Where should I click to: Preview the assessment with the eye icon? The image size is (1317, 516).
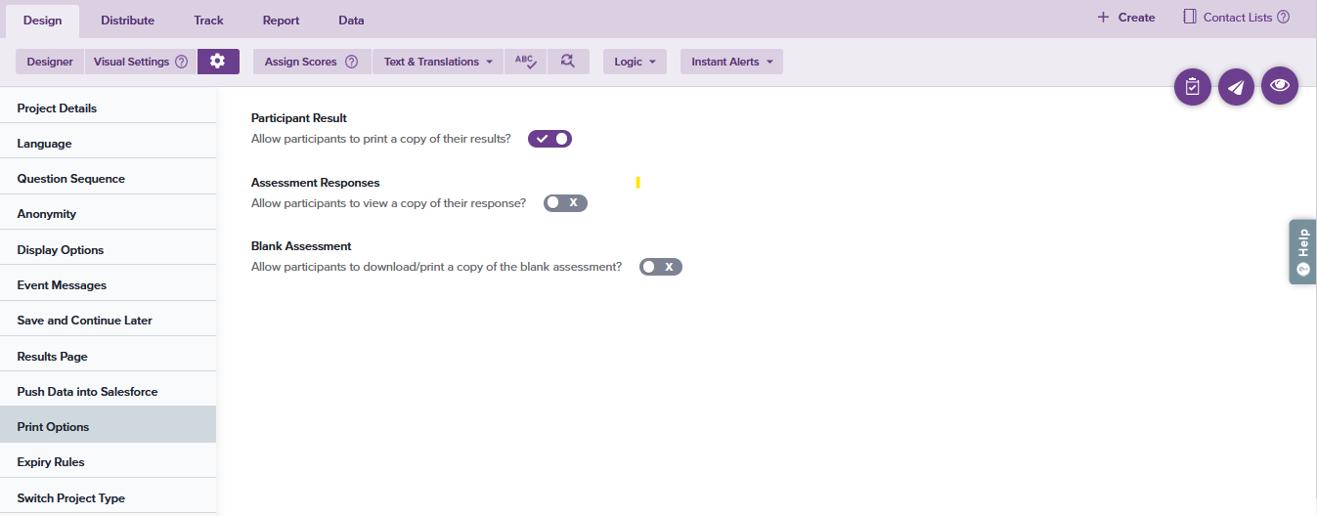tap(1279, 86)
